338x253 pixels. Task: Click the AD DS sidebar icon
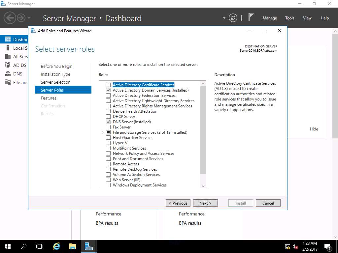pos(8,65)
